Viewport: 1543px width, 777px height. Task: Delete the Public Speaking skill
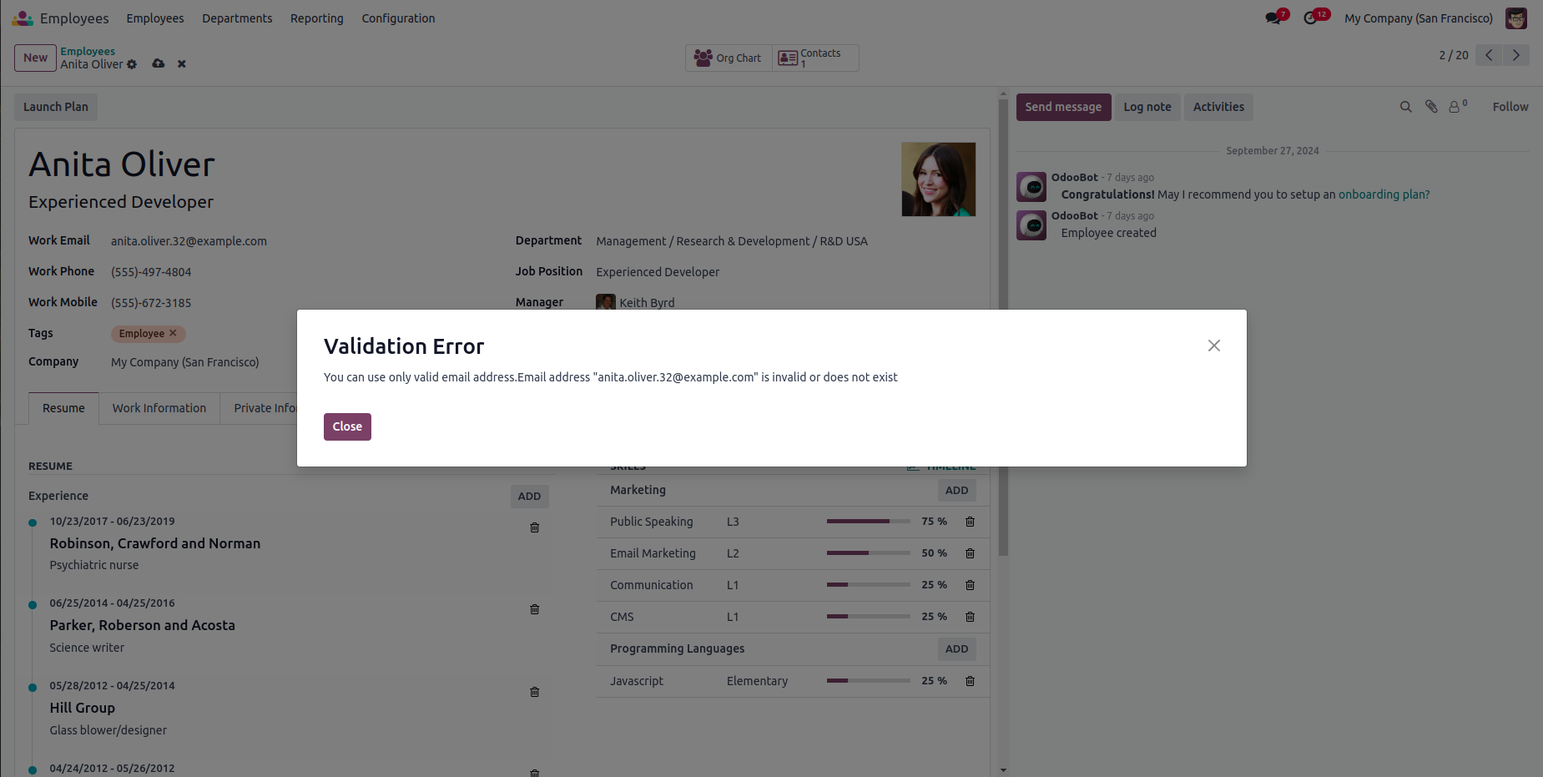(x=970, y=522)
